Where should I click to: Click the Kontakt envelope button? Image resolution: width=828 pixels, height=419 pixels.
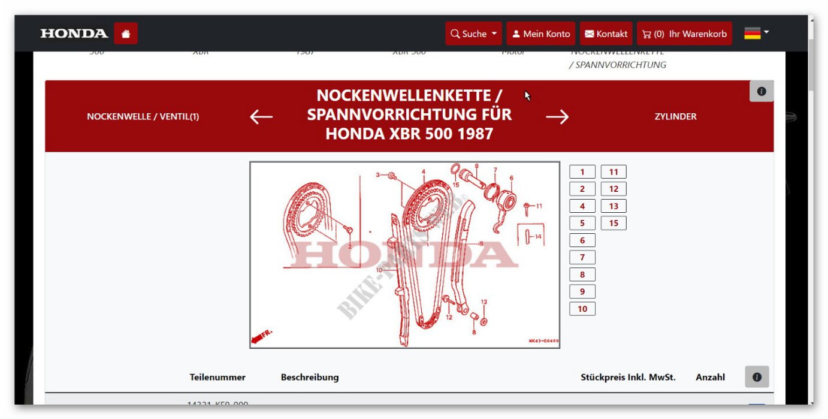coord(606,34)
